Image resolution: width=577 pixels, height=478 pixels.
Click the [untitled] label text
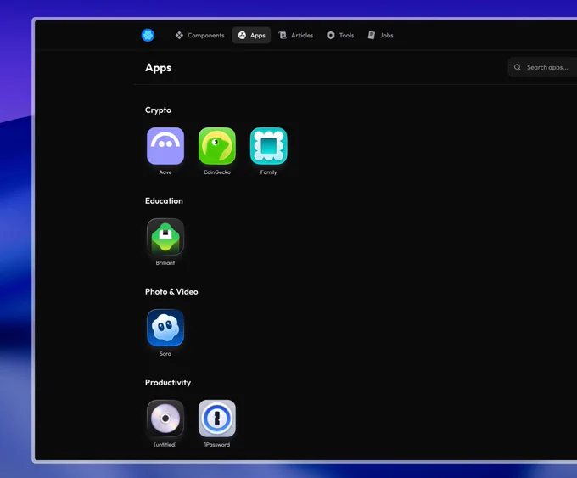pyautogui.click(x=165, y=445)
